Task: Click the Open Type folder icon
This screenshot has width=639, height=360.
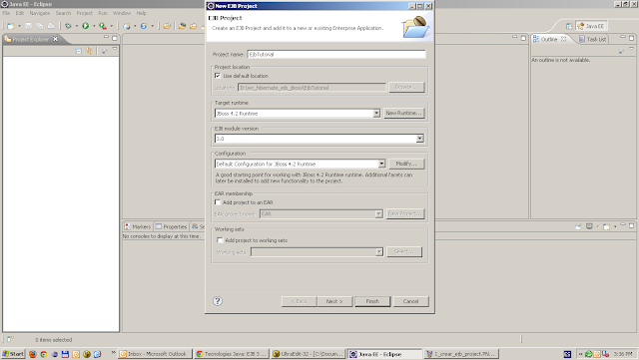Action: (x=167, y=26)
